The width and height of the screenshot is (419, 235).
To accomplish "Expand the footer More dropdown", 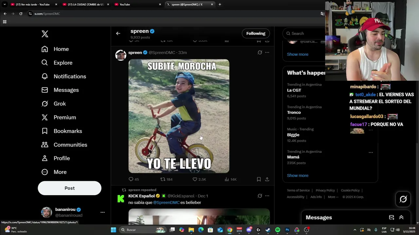I will [333, 197].
